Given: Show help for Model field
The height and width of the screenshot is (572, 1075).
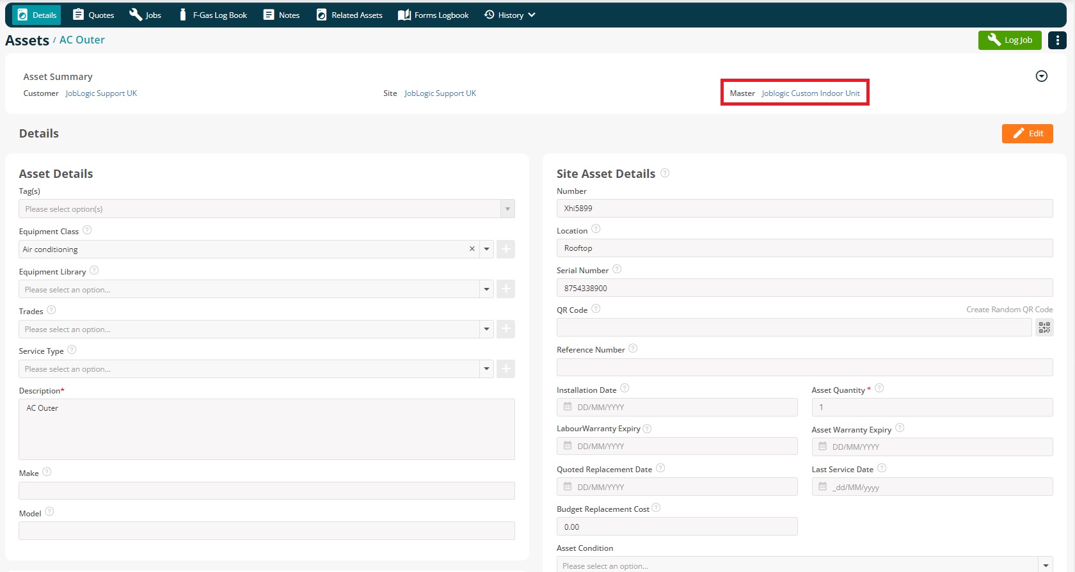Looking at the screenshot, I should tap(50, 512).
